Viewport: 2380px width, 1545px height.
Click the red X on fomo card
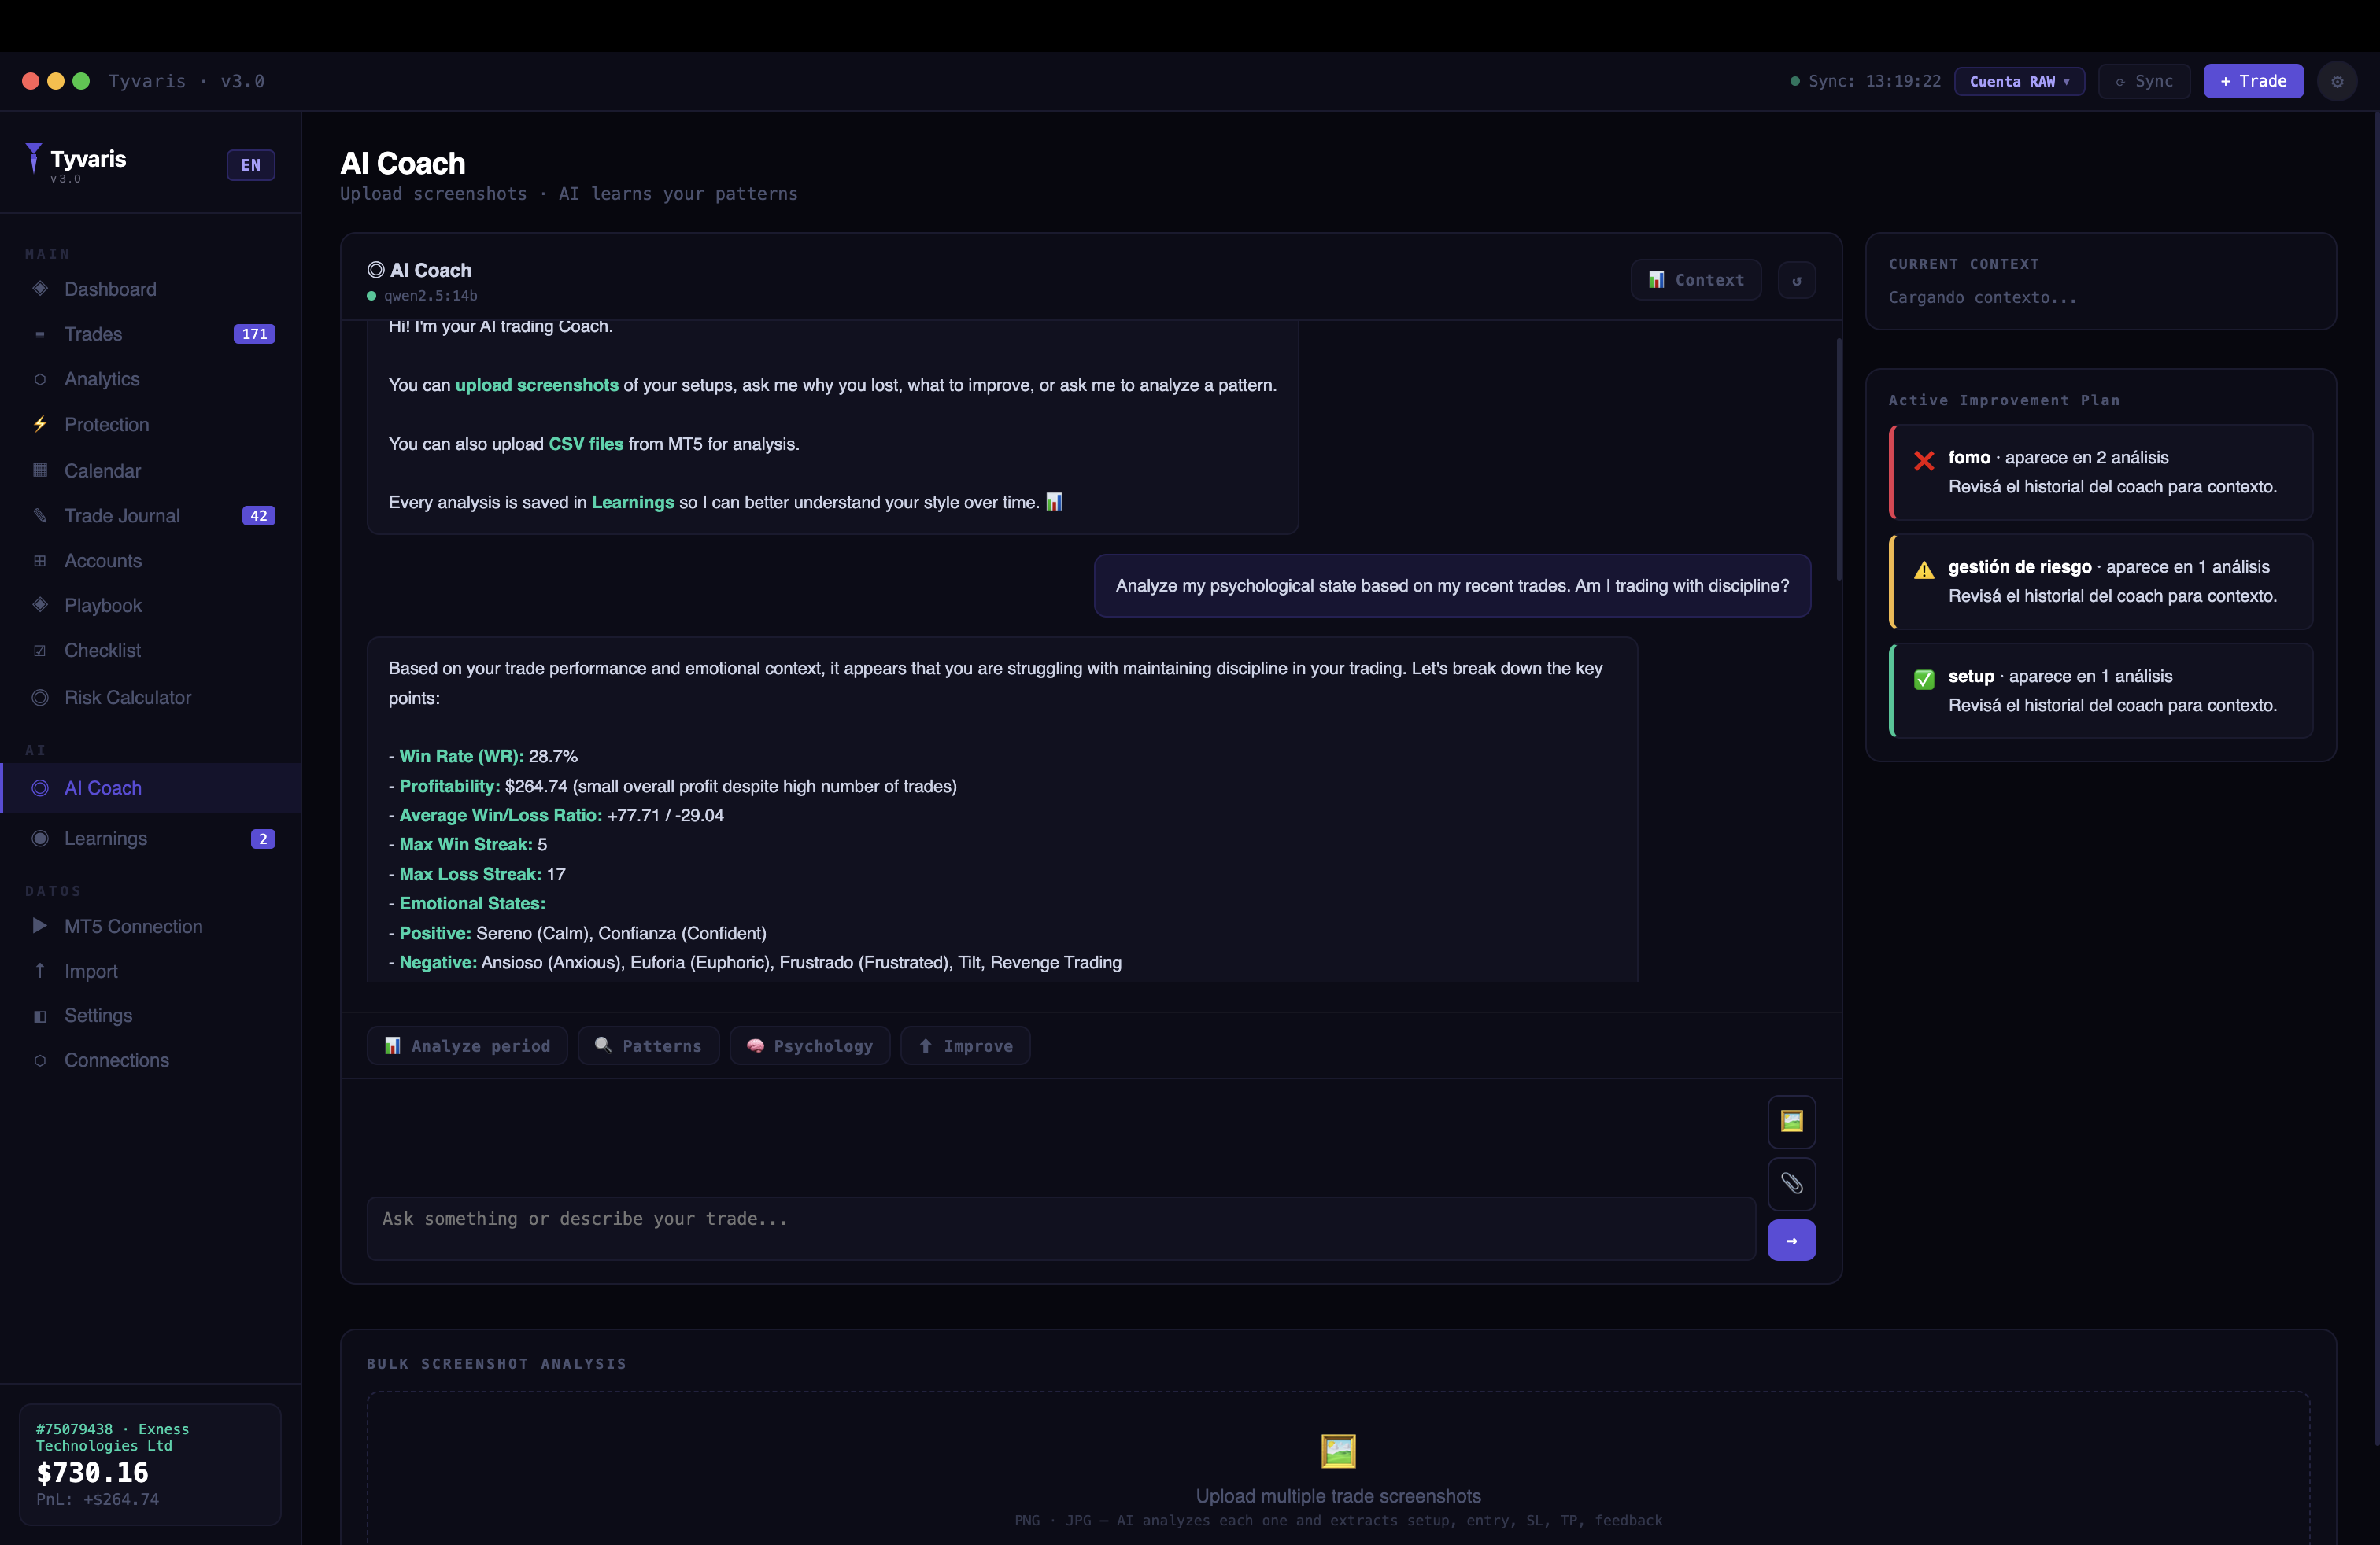click(x=1924, y=461)
